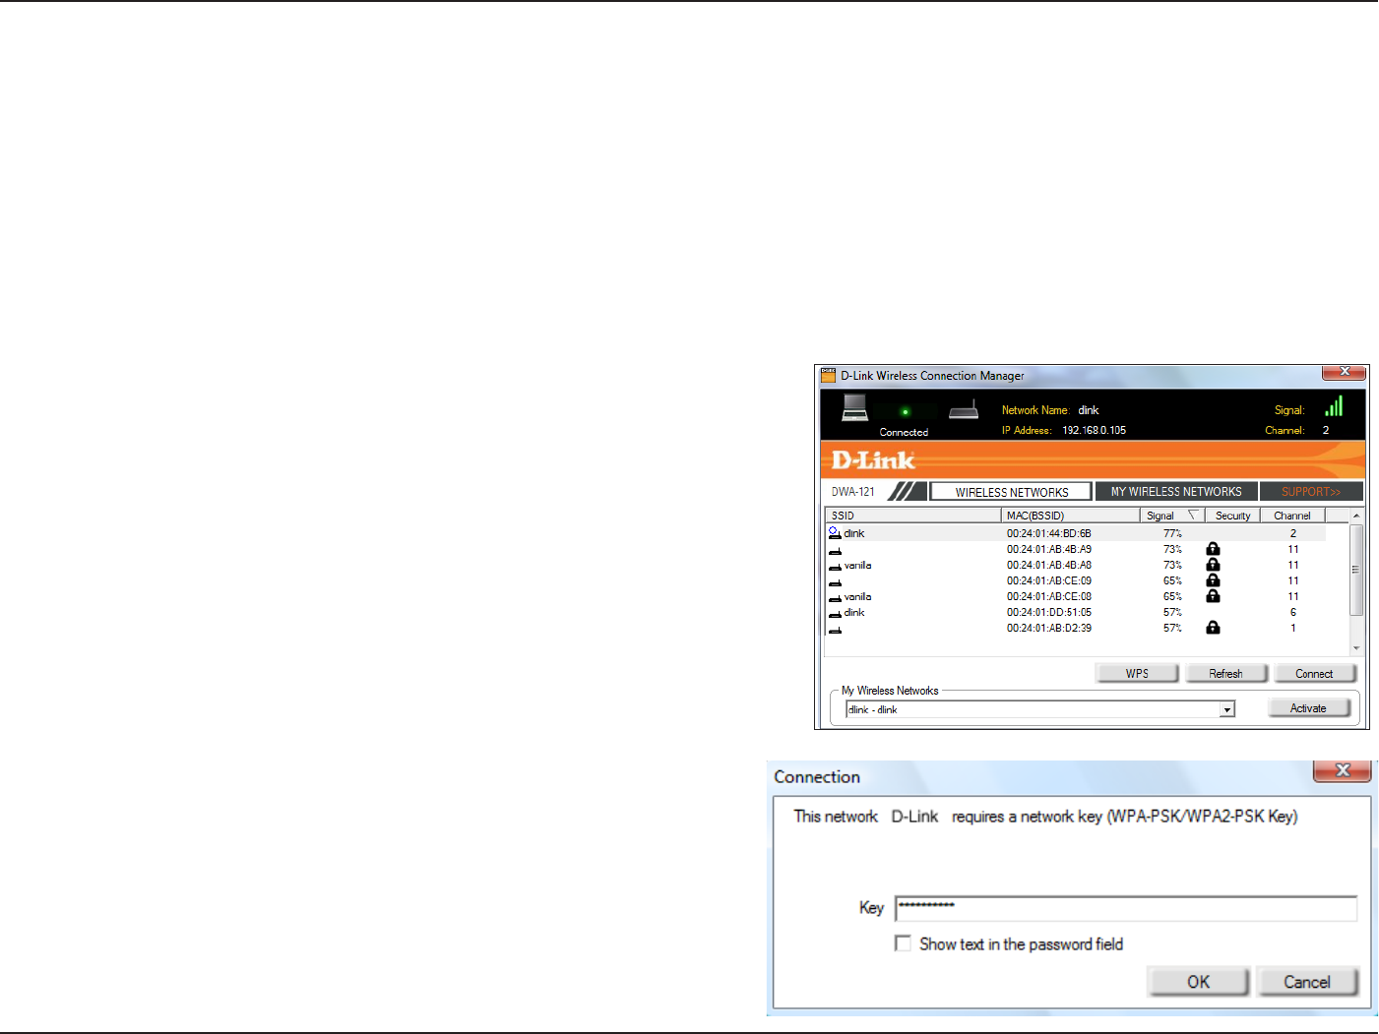
Task: Close the D-Link Wireless Connection Manager window
Action: click(x=1344, y=372)
